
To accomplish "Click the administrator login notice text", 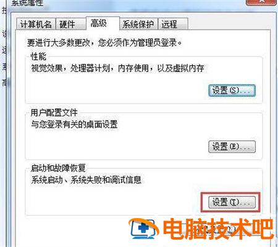I will [x=104, y=43].
